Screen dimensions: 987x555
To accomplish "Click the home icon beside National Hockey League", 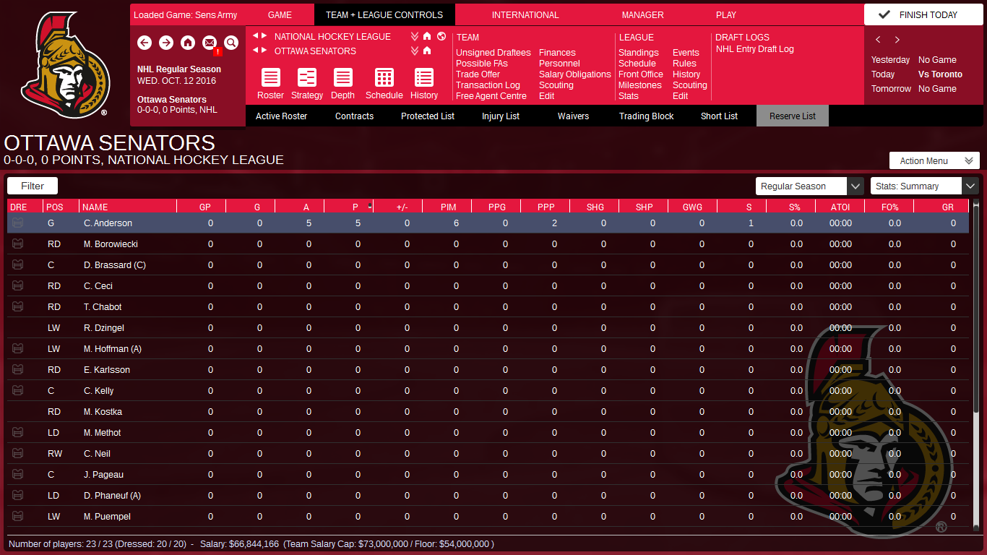I will (426, 36).
